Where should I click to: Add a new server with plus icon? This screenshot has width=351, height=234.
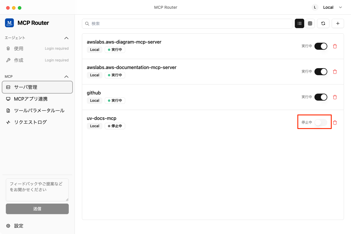click(x=338, y=23)
